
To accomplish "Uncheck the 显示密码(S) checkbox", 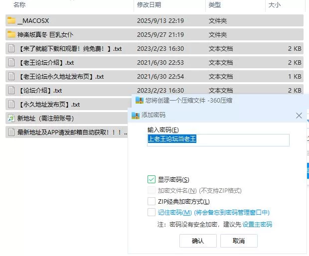I will point(152,179).
